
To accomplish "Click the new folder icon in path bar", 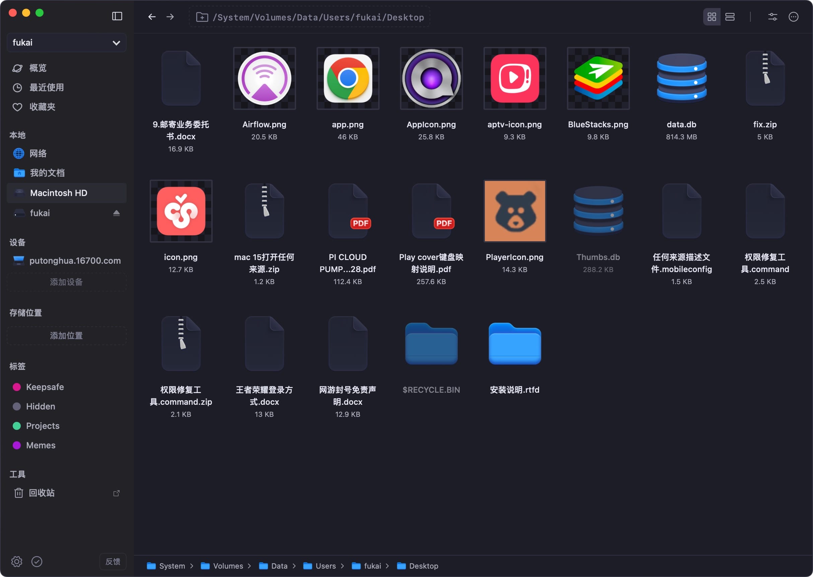I will pyautogui.click(x=202, y=17).
